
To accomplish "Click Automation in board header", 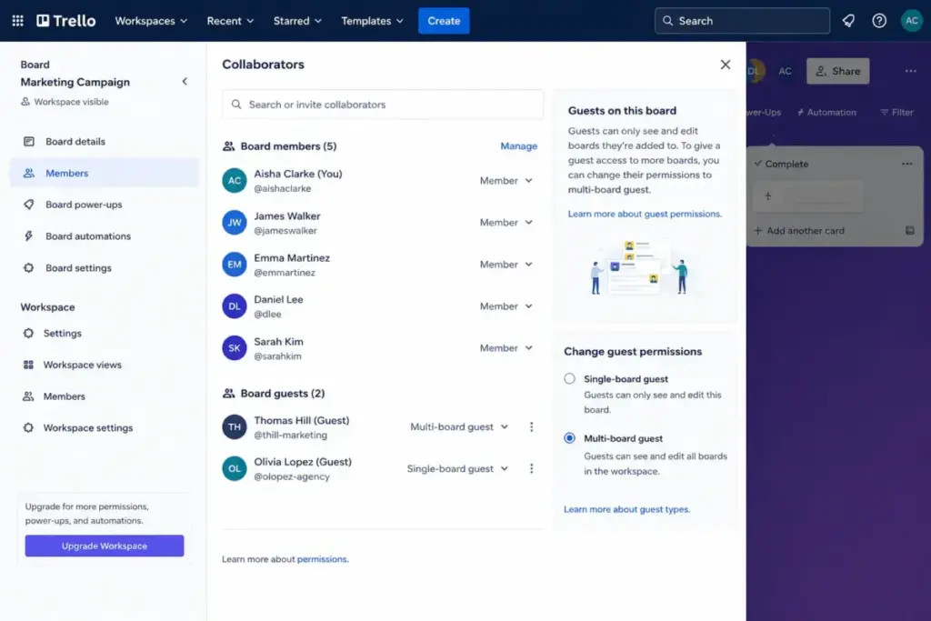I will pos(826,112).
